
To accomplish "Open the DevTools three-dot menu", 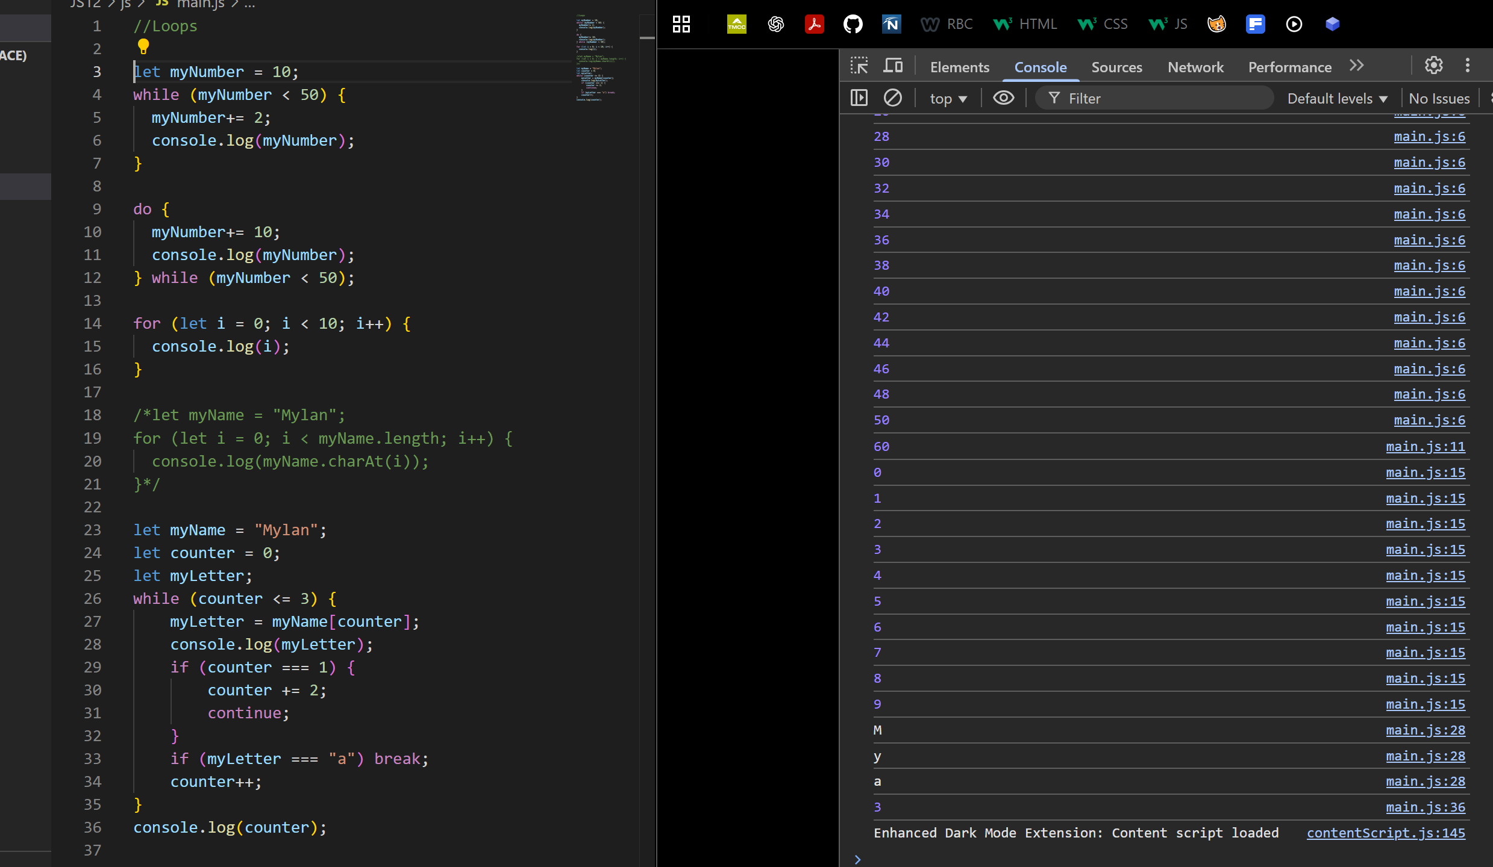I will (1468, 66).
